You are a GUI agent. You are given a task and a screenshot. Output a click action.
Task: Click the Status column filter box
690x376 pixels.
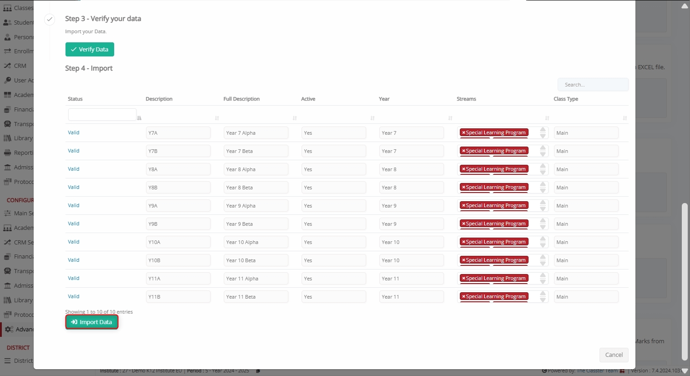pyautogui.click(x=102, y=114)
